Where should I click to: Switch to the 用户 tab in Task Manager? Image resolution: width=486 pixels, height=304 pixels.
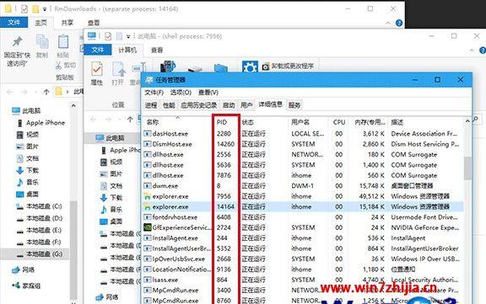(x=246, y=105)
